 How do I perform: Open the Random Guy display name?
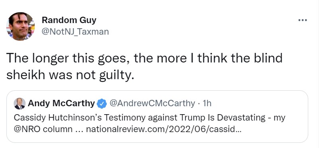(69, 20)
